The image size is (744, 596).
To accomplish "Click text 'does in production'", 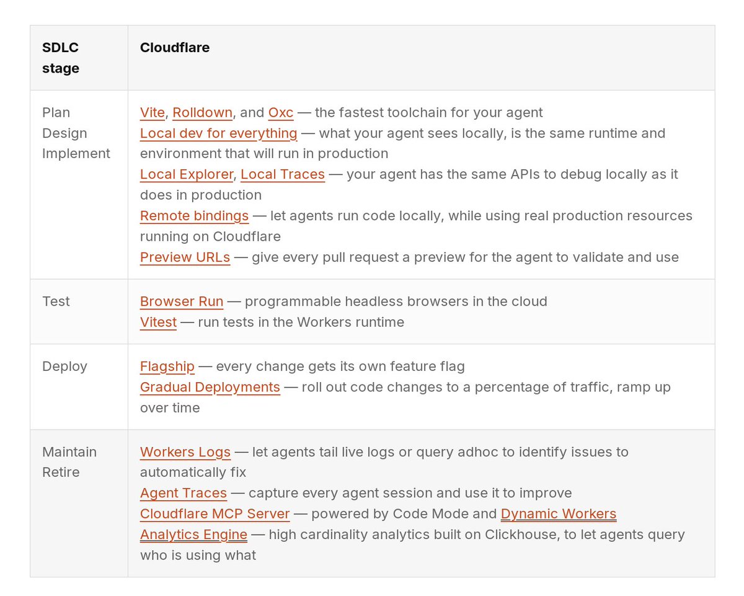I will tap(201, 195).
